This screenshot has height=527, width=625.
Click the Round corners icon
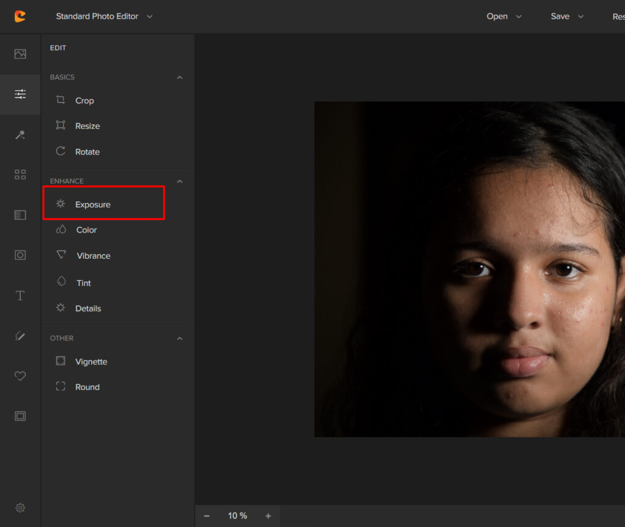click(x=60, y=386)
